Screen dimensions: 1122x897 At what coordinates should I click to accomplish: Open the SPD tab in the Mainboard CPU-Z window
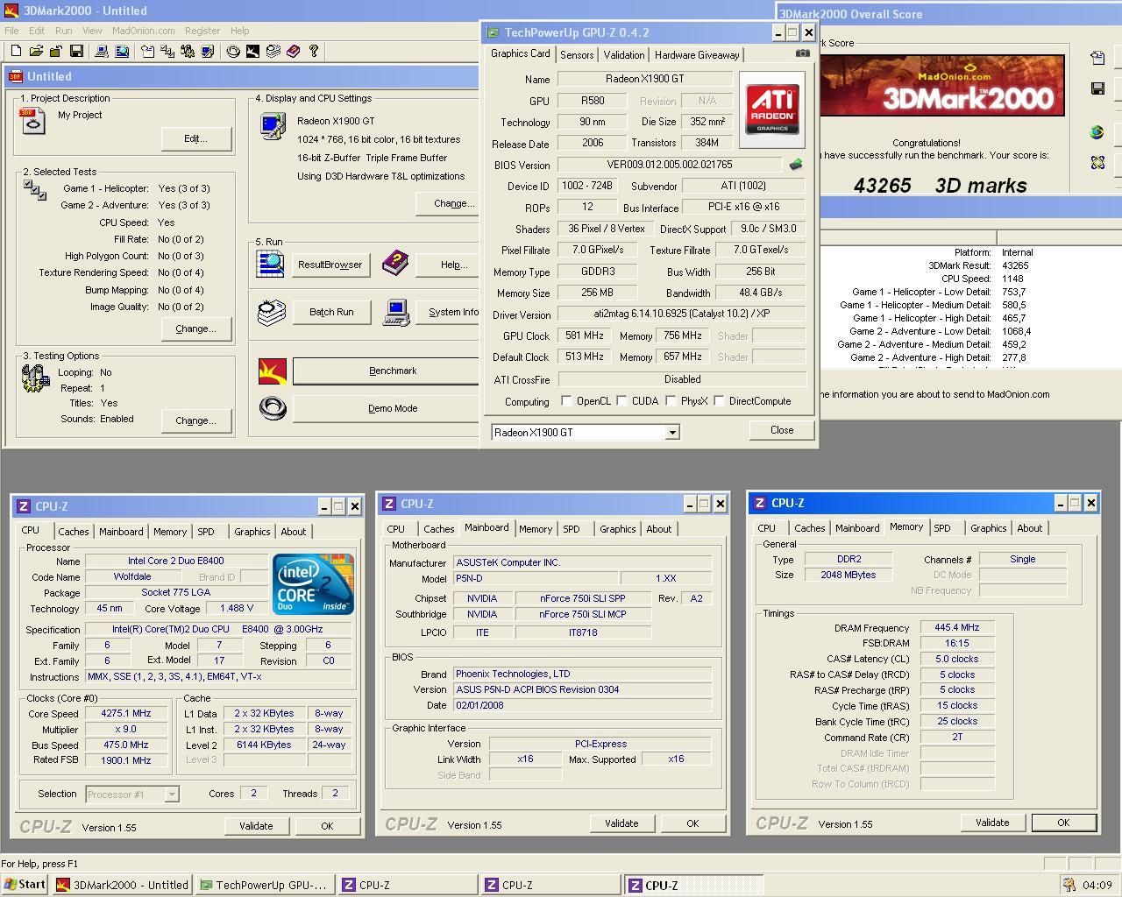(572, 529)
